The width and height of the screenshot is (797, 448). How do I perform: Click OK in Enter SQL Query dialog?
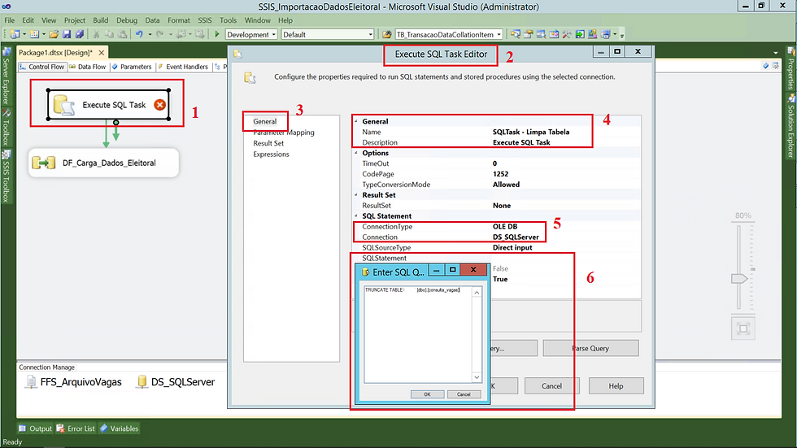427,394
